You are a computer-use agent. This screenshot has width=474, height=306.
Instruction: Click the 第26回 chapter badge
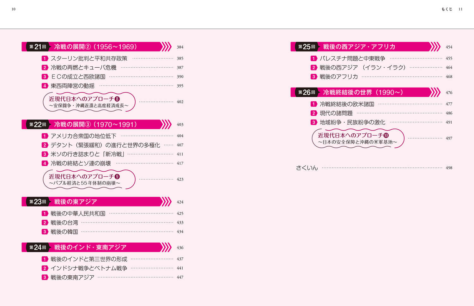307,92
